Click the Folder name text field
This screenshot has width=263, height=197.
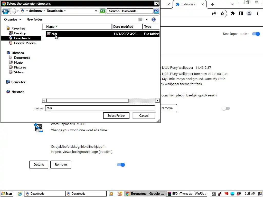point(100,108)
